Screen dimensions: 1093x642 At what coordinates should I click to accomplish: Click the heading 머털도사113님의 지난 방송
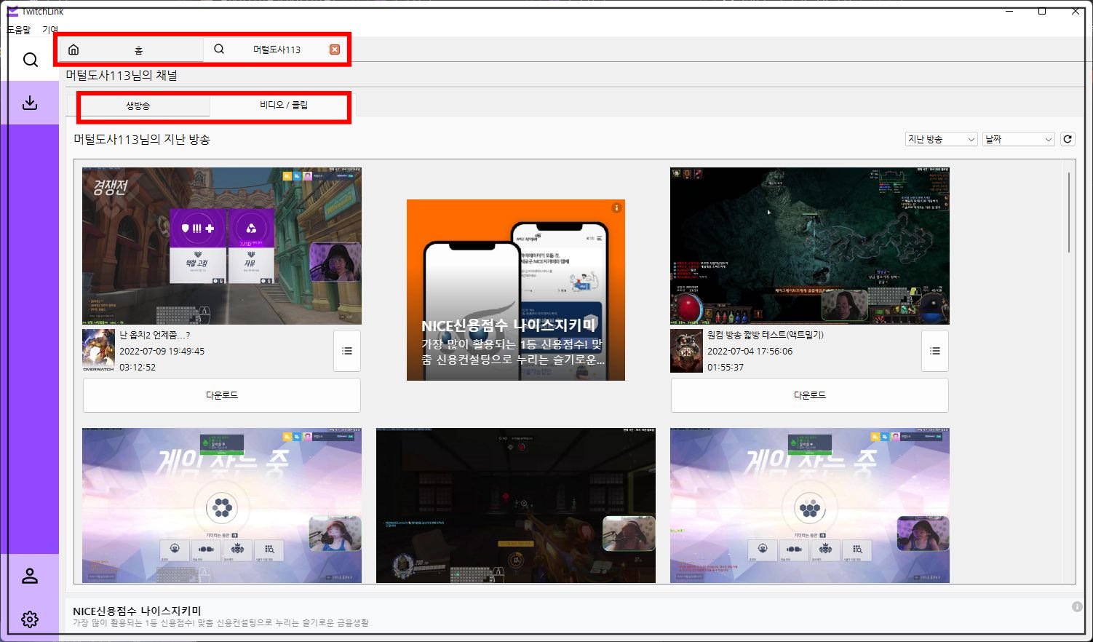pyautogui.click(x=142, y=139)
